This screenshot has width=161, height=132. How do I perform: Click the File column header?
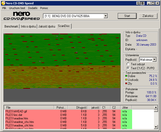[x=29, y=107]
